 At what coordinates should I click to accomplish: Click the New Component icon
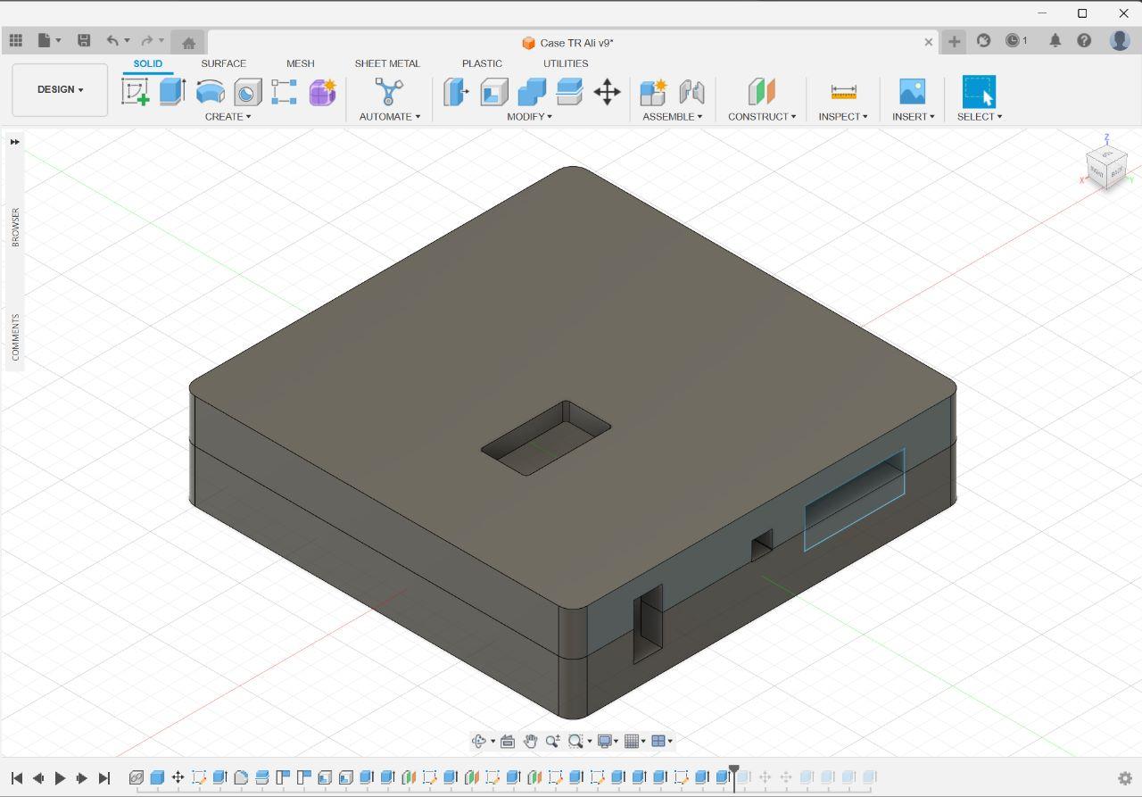(x=654, y=91)
